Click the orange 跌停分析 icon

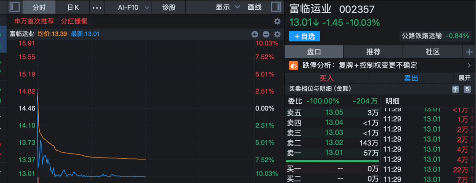click(294, 65)
